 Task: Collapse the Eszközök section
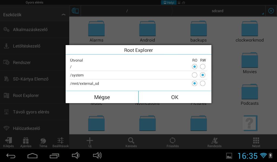[x=63, y=15]
